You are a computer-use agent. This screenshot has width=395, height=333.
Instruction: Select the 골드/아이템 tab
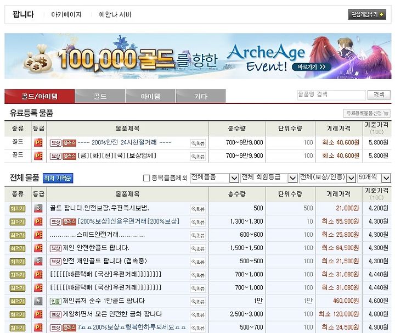(39, 96)
